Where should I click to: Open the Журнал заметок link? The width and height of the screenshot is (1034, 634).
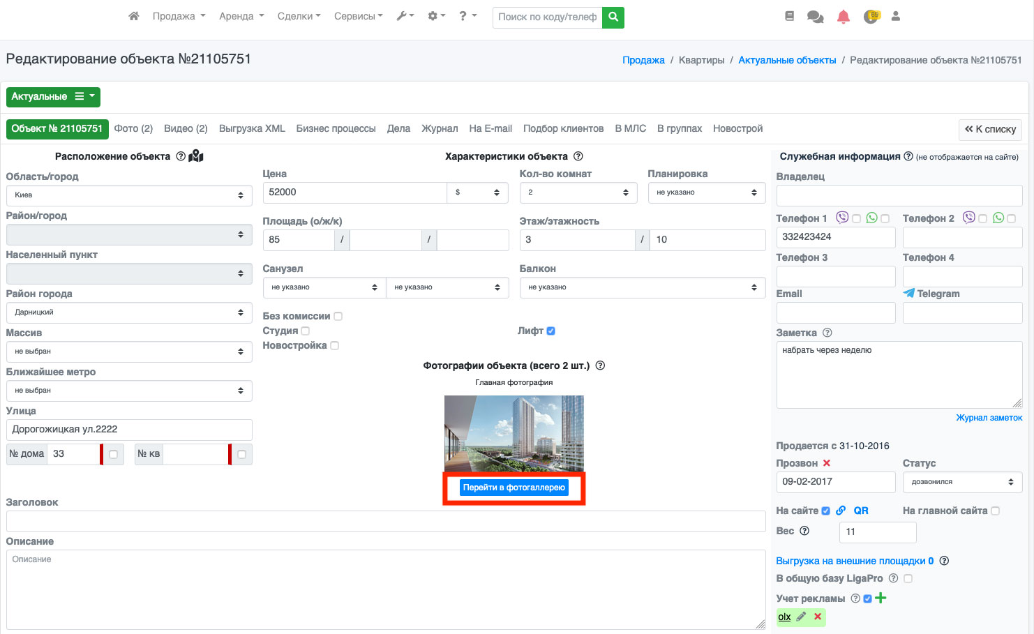989,418
